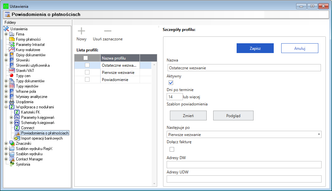This screenshot has width=332, height=191.
Task: Check the Powiadomienie row checkbox
Action: [x=87, y=79]
